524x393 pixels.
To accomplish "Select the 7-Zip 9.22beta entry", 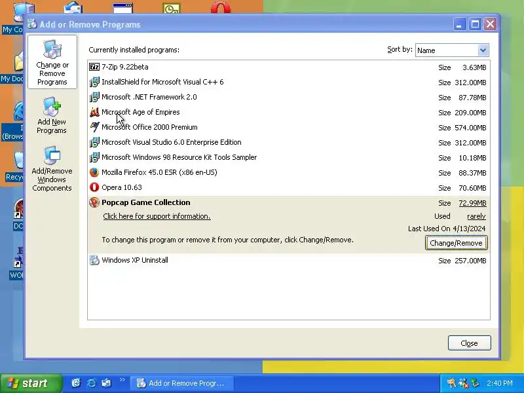I will click(289, 67).
